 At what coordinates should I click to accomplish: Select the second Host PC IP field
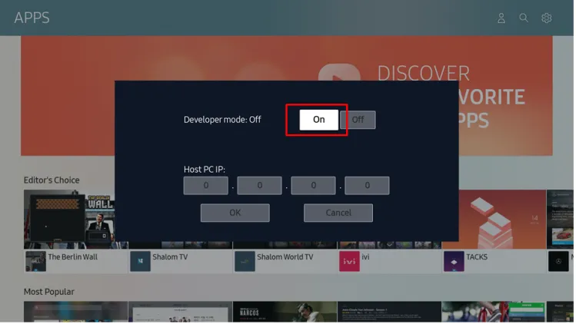[x=259, y=186]
